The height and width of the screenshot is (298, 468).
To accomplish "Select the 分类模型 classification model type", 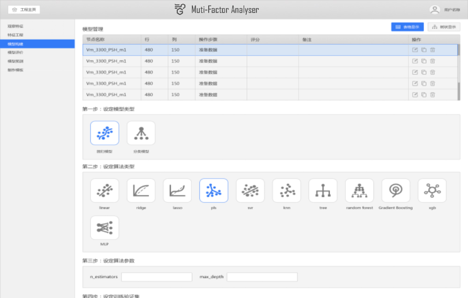I will [x=141, y=133].
